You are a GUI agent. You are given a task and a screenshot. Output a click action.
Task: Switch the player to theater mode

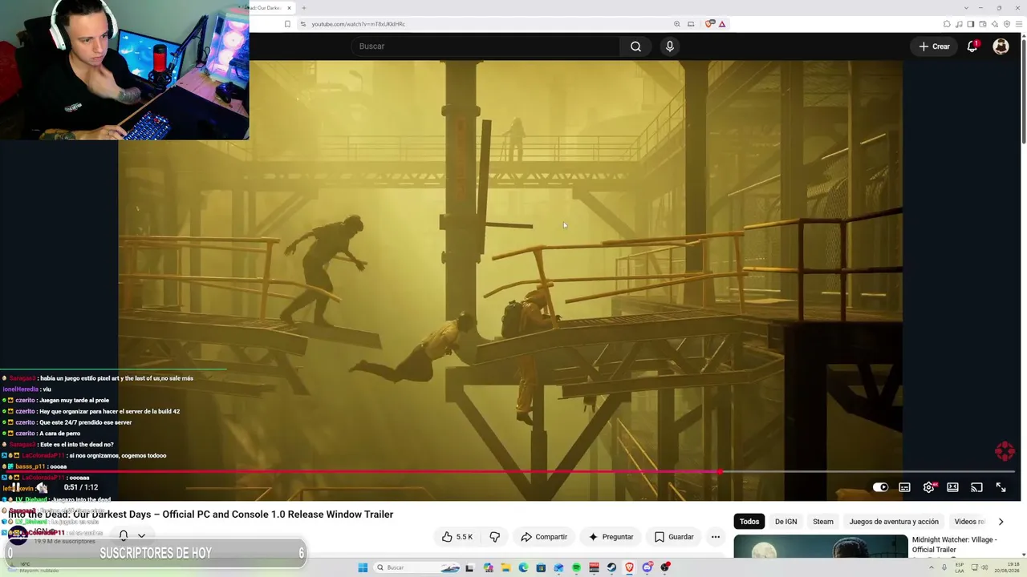(x=952, y=487)
